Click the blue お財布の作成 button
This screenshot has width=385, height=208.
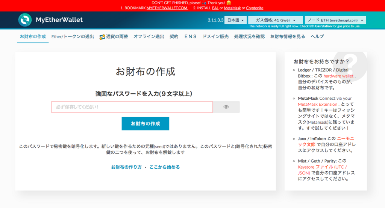point(146,124)
